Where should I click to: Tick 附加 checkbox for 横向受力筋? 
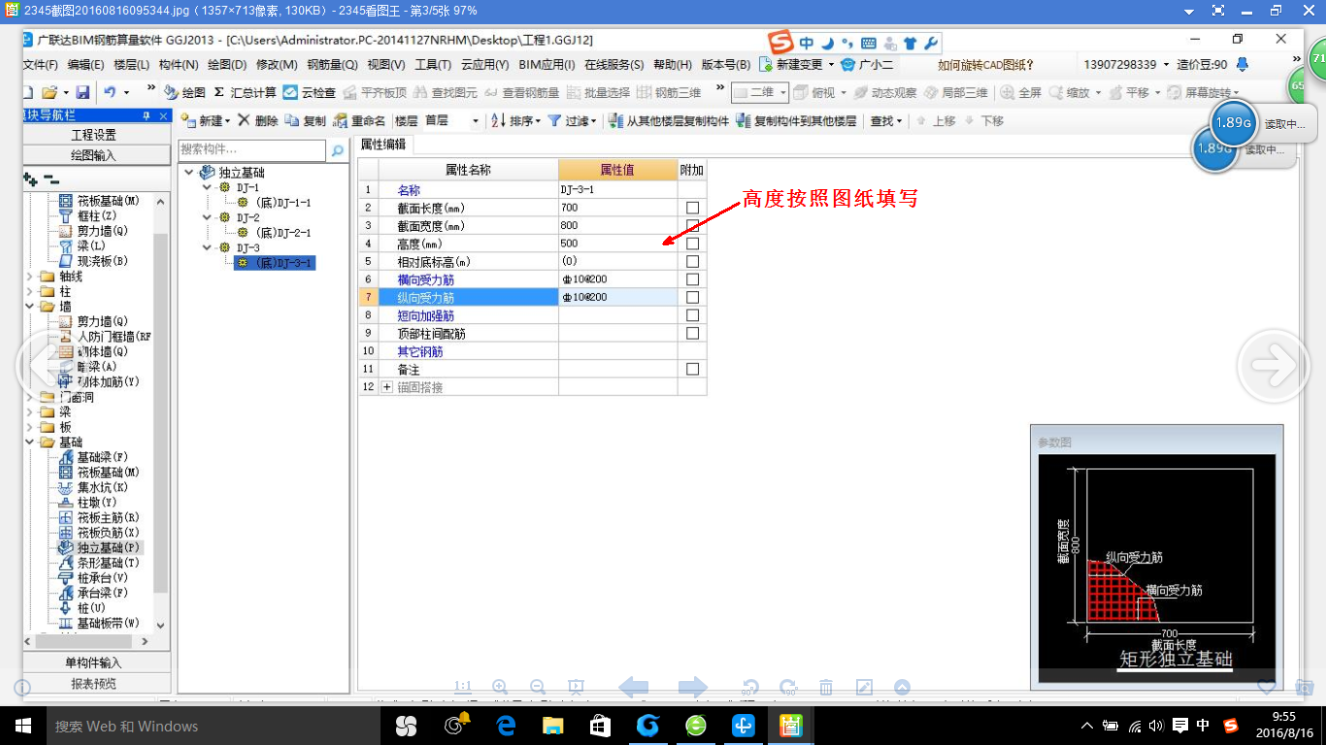[692, 279]
